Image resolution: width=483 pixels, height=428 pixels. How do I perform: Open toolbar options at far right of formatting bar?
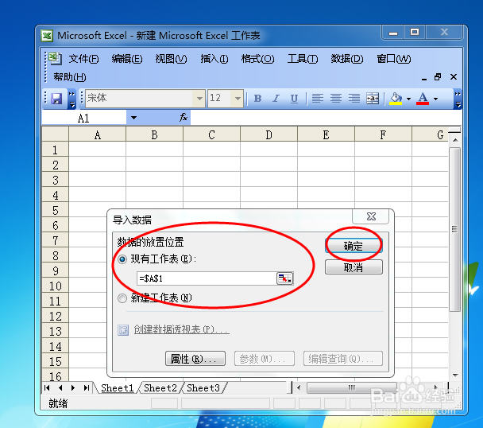[458, 99]
